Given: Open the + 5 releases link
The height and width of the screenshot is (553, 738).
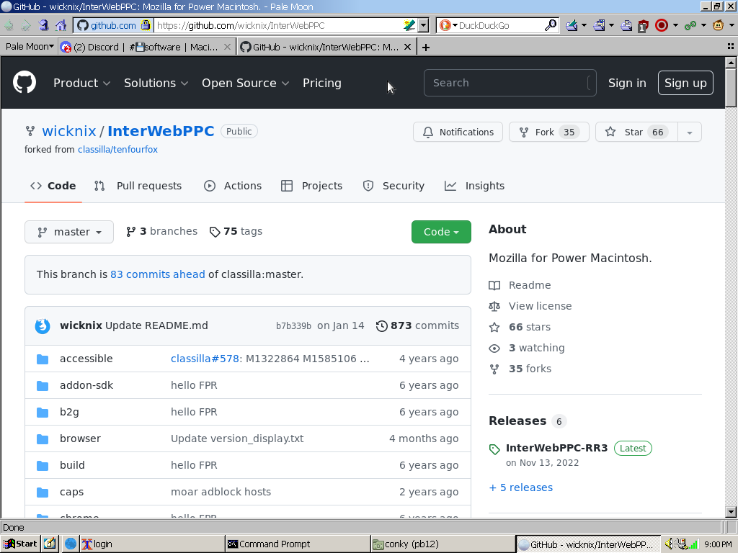Looking at the screenshot, I should pos(521,487).
